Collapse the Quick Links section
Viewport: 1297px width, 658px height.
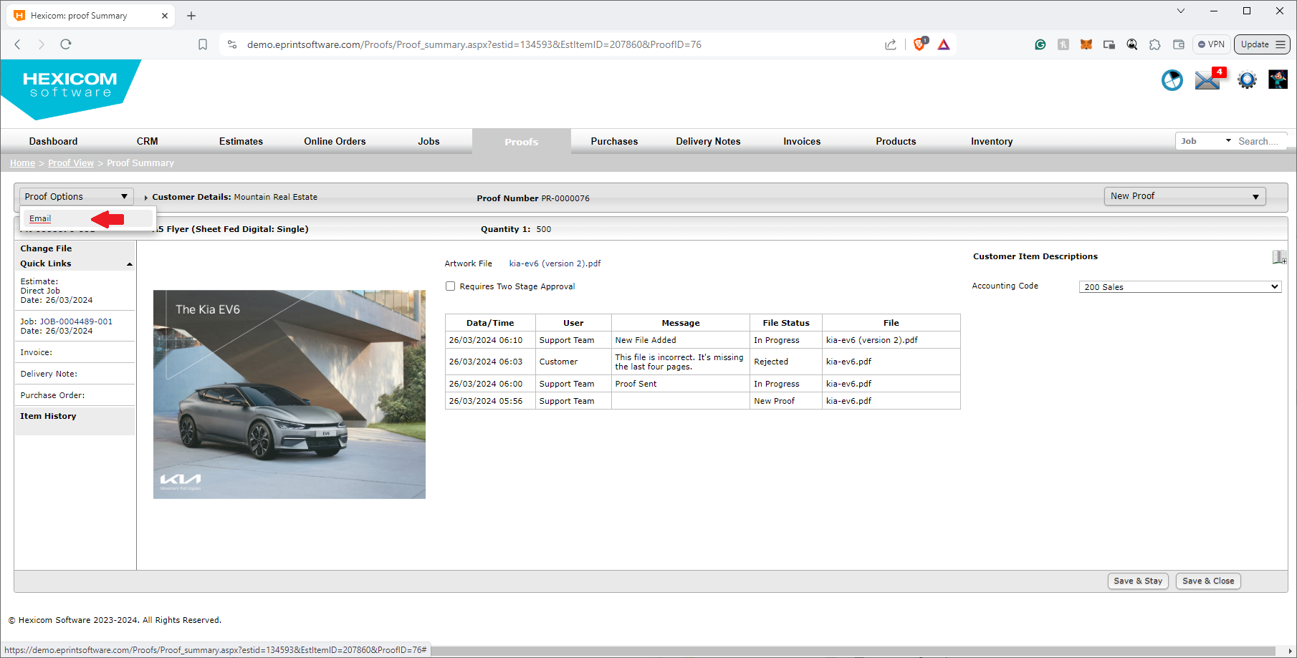pos(130,264)
